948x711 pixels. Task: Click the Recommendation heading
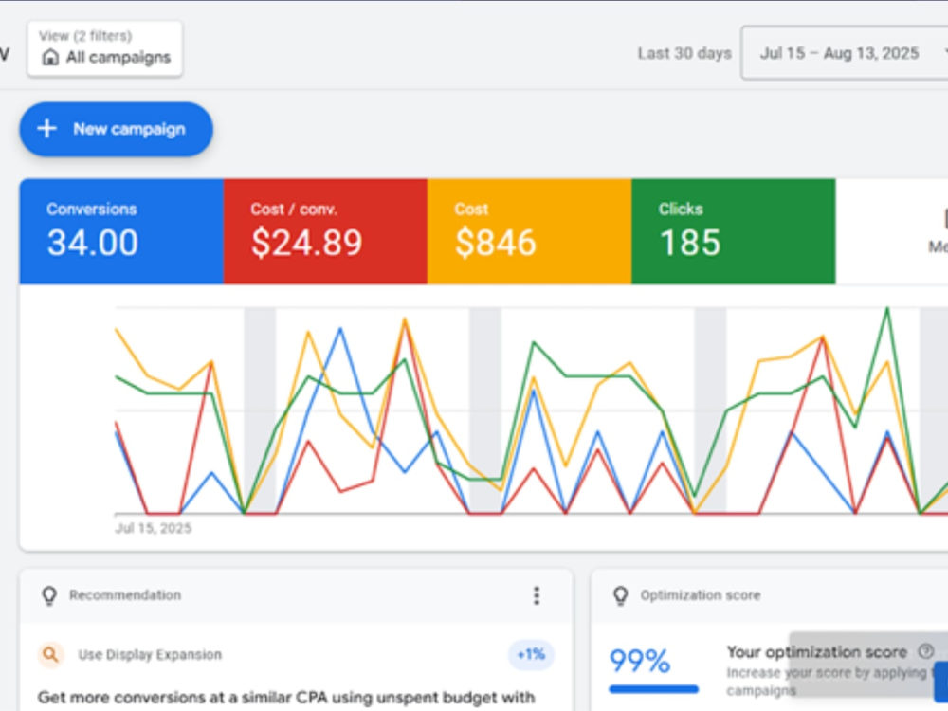(x=124, y=595)
